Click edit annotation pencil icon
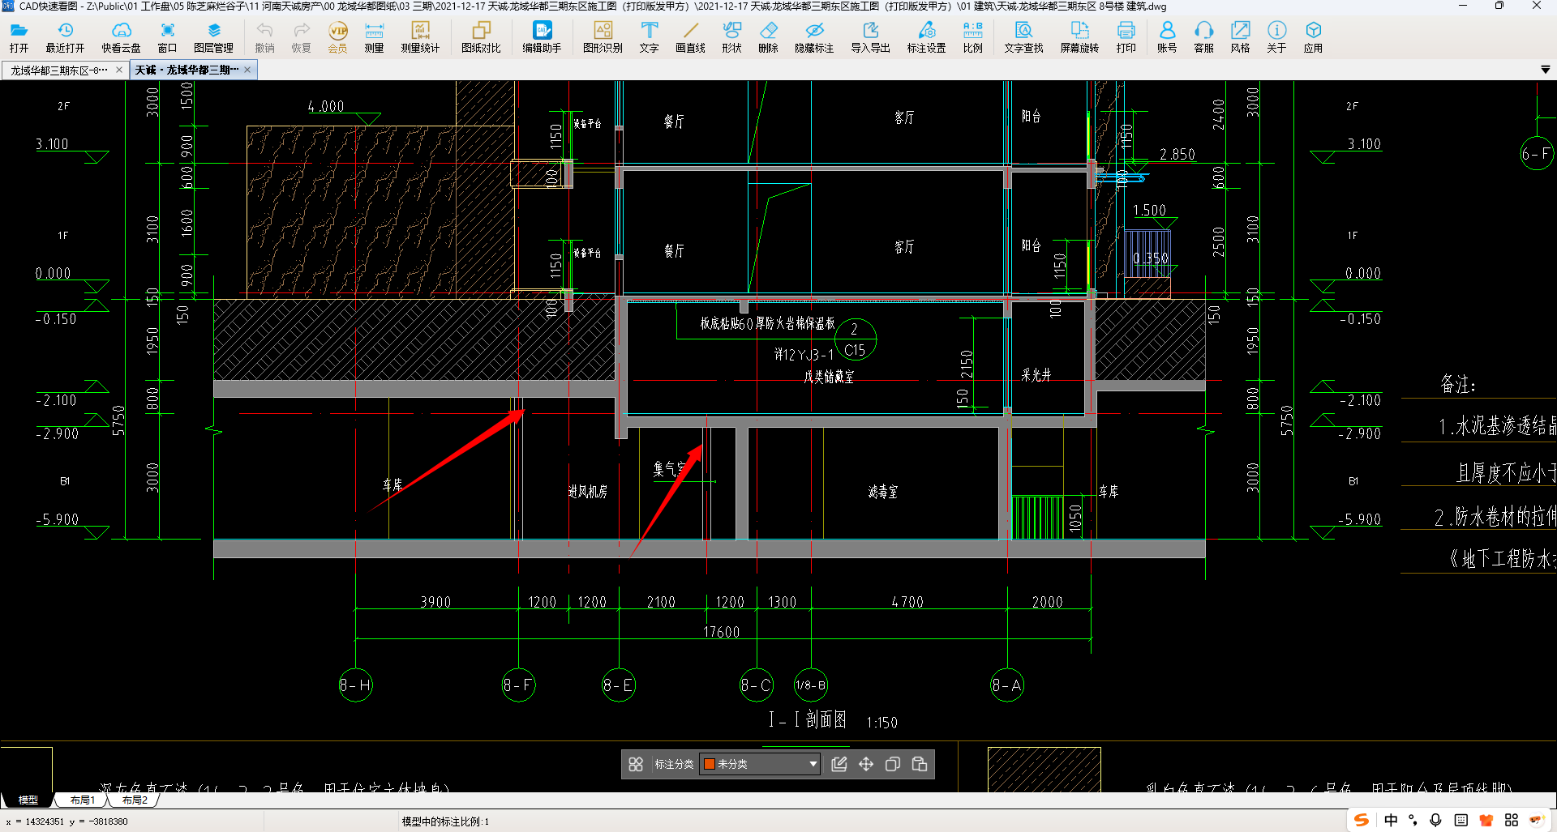Screen dimensions: 1557x832 pyautogui.click(x=839, y=764)
